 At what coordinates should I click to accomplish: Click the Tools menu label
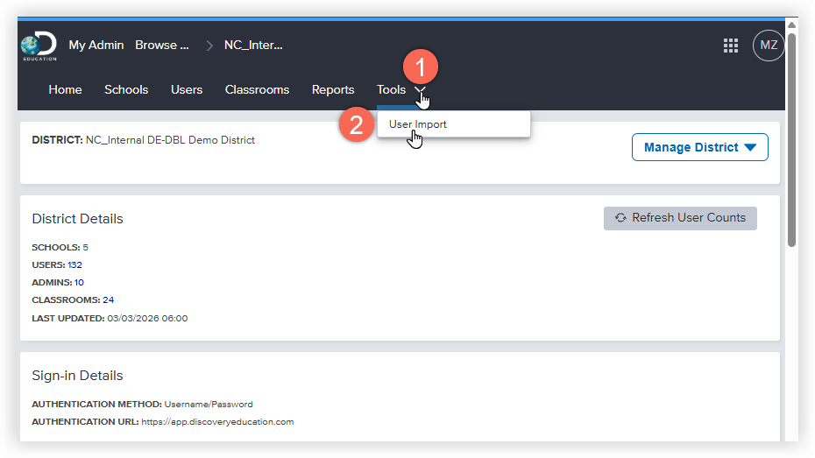point(391,90)
